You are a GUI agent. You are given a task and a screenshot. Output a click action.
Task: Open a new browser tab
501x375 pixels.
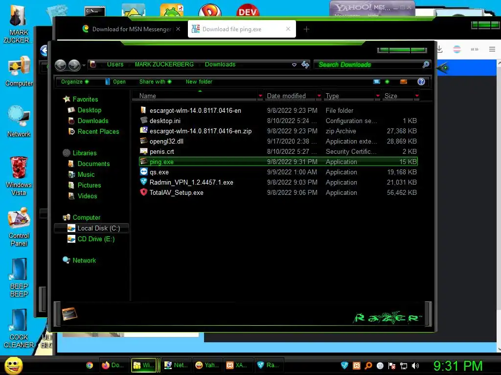pos(306,29)
